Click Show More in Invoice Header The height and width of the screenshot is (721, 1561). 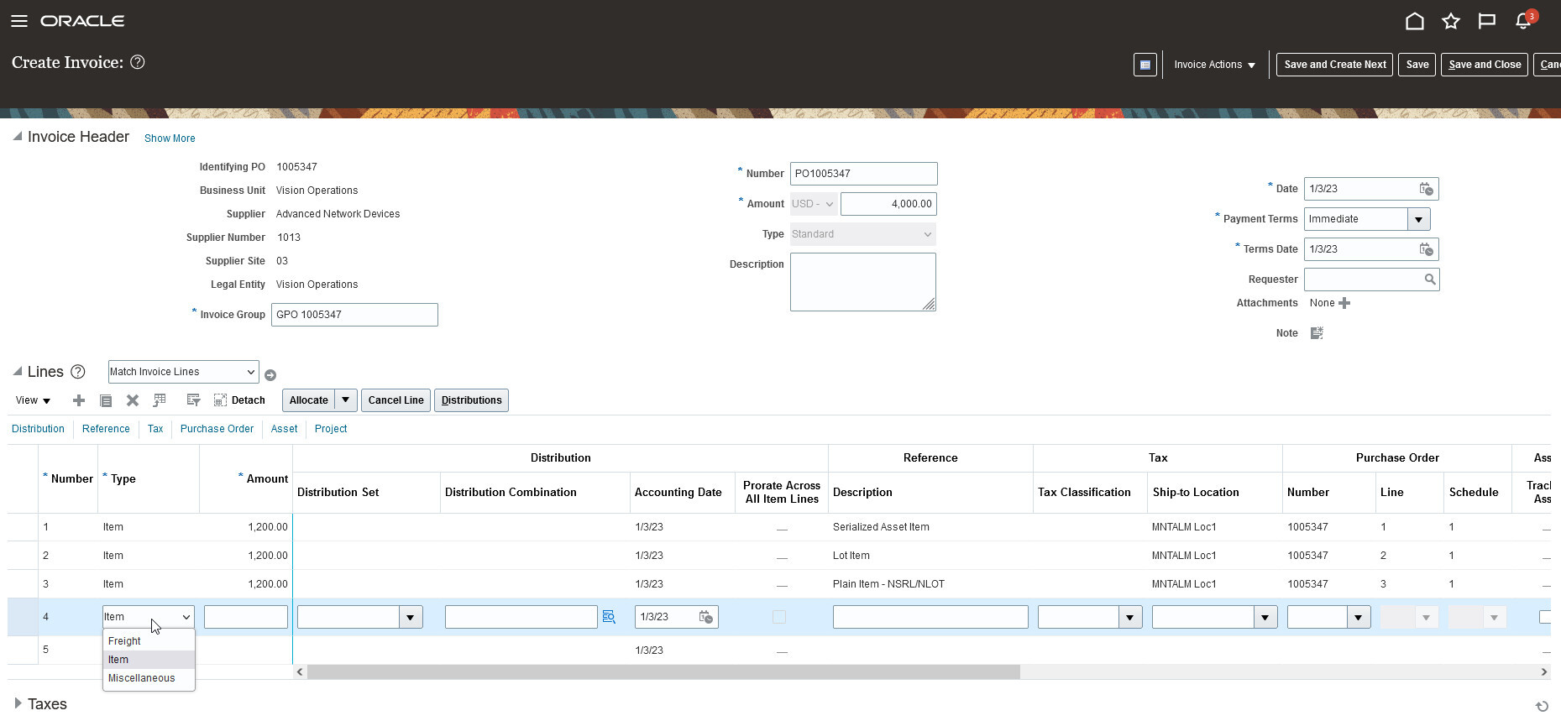[170, 138]
